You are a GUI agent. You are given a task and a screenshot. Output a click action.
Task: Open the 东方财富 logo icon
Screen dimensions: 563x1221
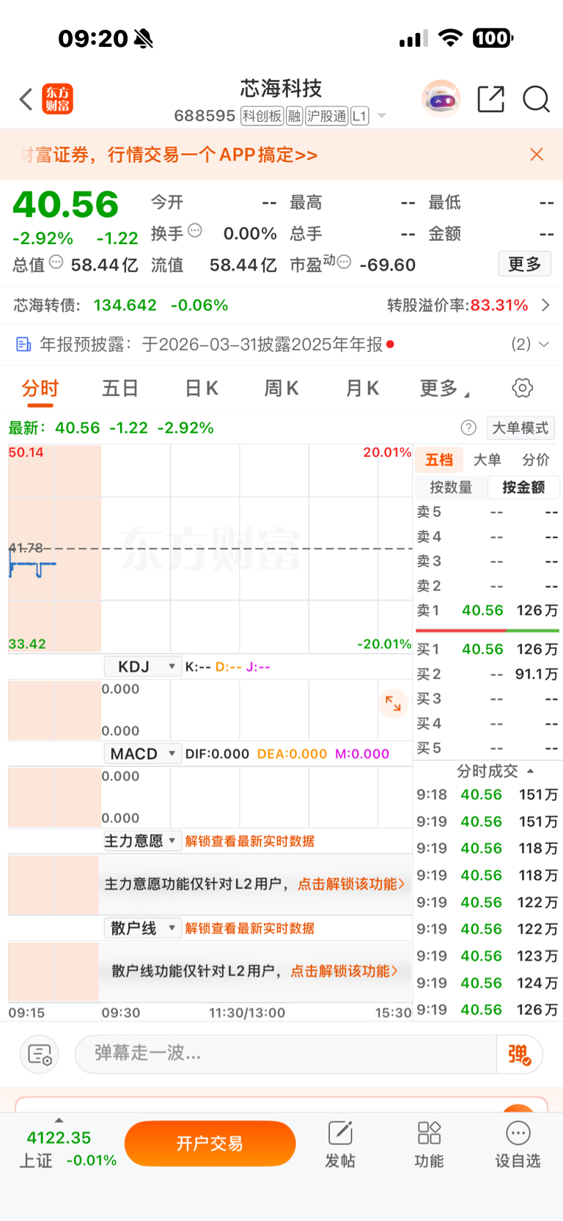tap(58, 99)
